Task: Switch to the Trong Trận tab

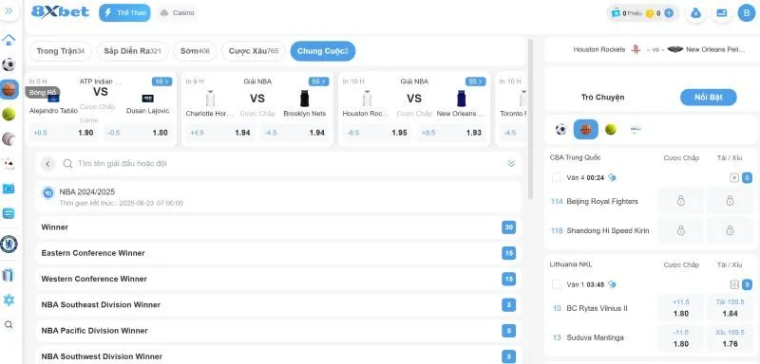Action: tap(60, 51)
